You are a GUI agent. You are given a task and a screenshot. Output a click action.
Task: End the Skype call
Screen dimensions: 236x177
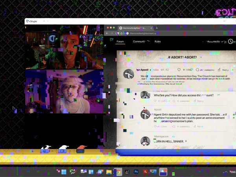pyautogui.click(x=80, y=150)
